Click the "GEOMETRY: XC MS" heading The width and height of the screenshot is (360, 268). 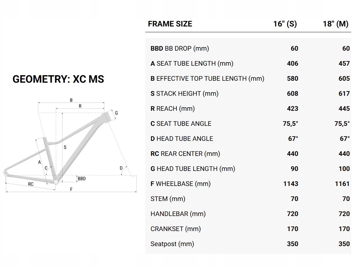(58, 79)
